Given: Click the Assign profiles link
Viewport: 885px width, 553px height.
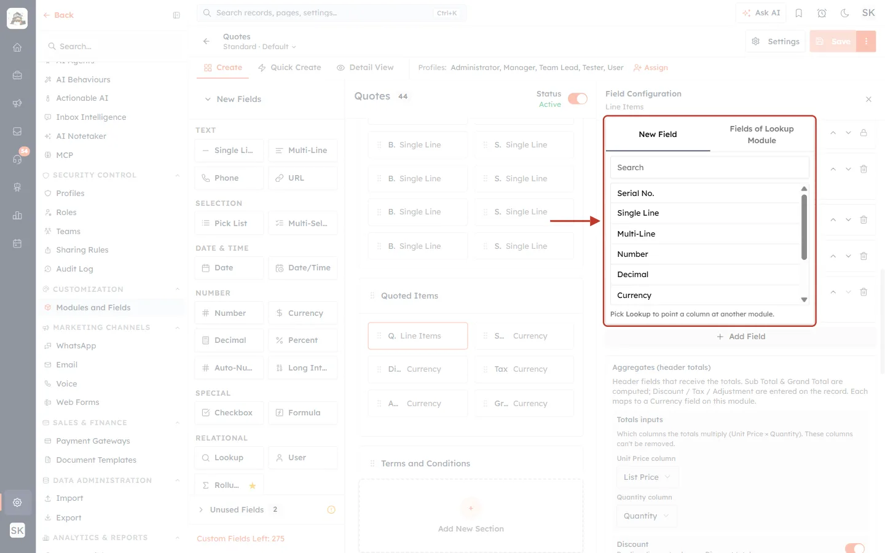Looking at the screenshot, I should (x=650, y=68).
